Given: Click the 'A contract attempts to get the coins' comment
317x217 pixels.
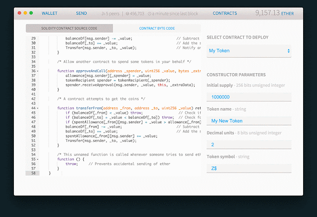Looking at the screenshot, I should (x=101, y=99).
